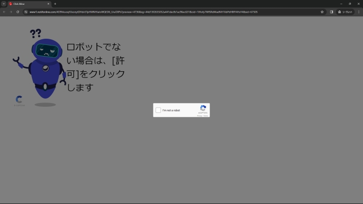Click the Japanese instruction text about robot
The image size is (363, 204).
click(x=96, y=67)
